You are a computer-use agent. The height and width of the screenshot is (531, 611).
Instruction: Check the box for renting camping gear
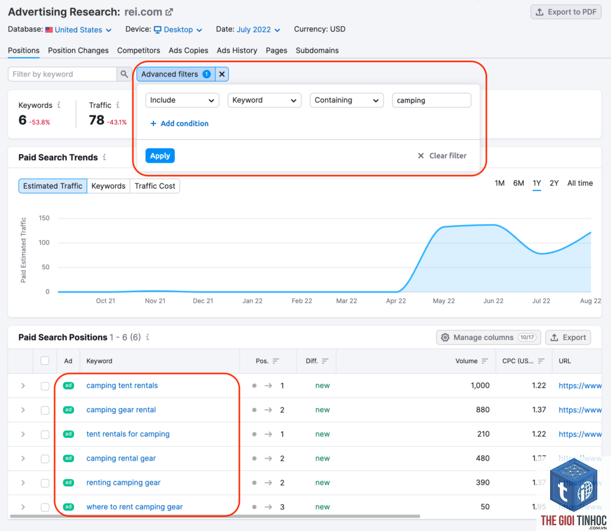tap(45, 483)
